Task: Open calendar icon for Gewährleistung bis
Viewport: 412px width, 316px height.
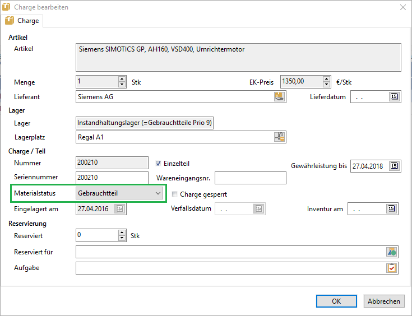Action: [394, 166]
